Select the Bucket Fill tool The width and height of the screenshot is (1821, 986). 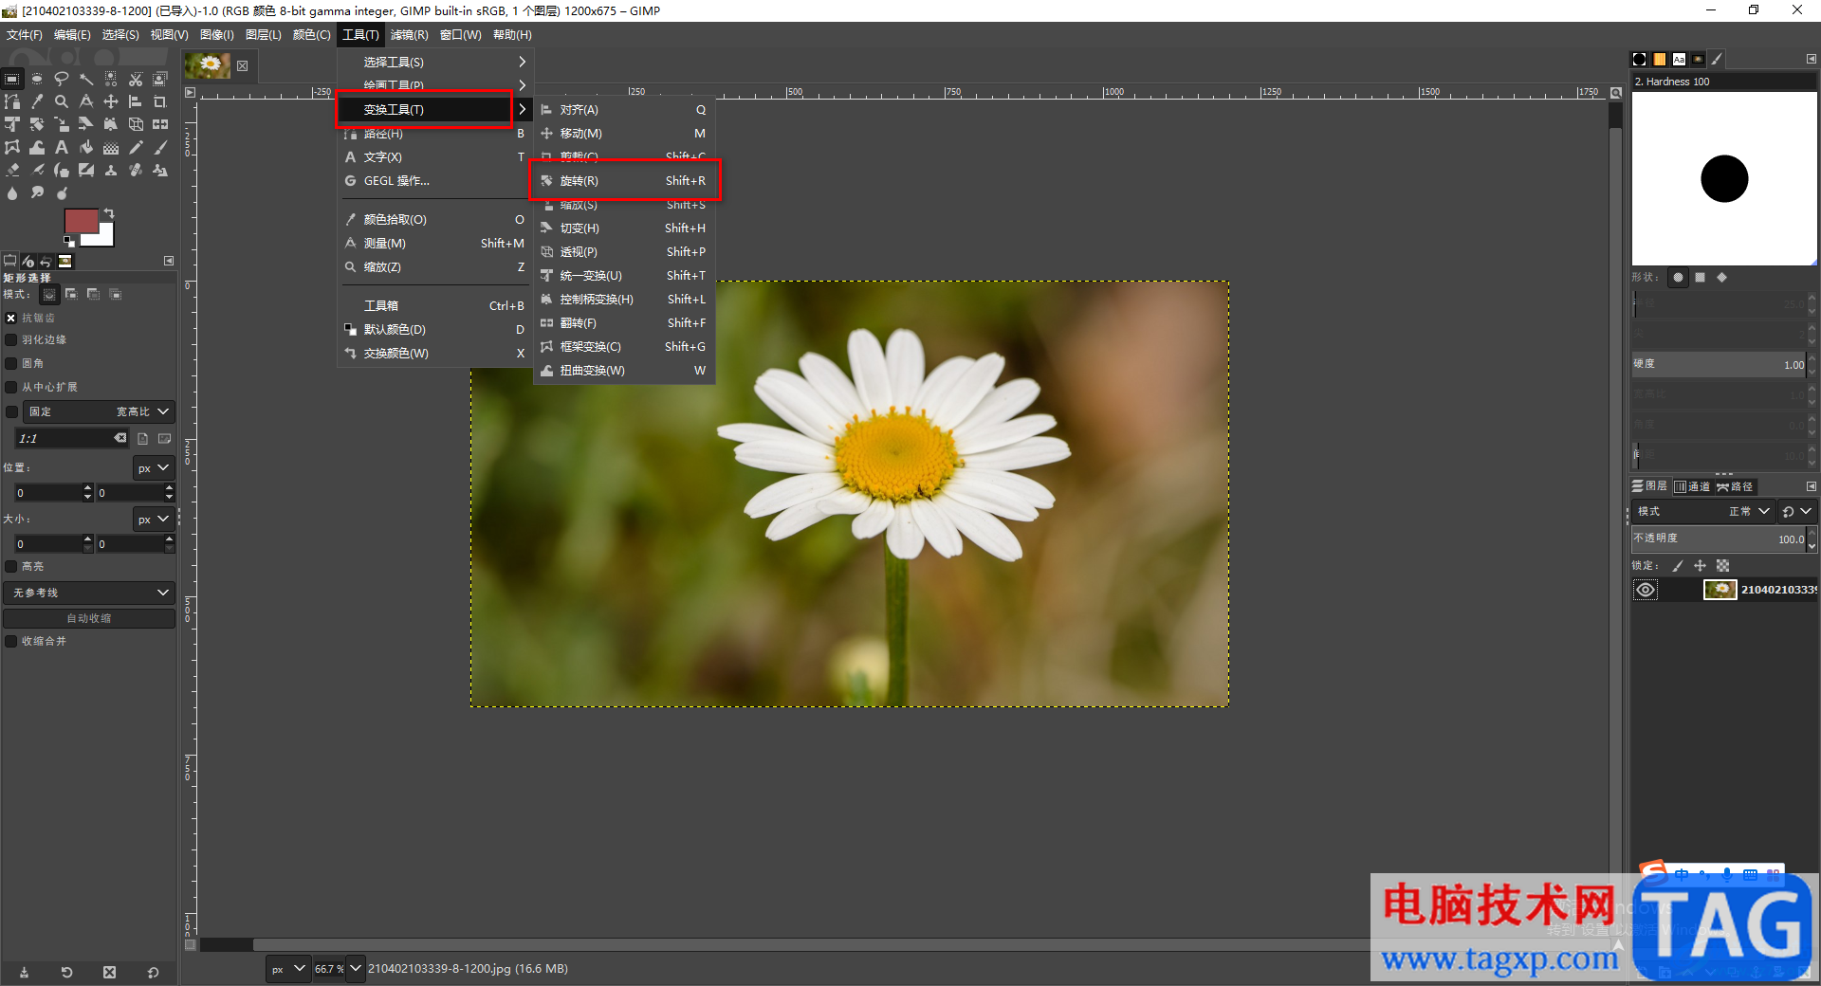click(86, 148)
